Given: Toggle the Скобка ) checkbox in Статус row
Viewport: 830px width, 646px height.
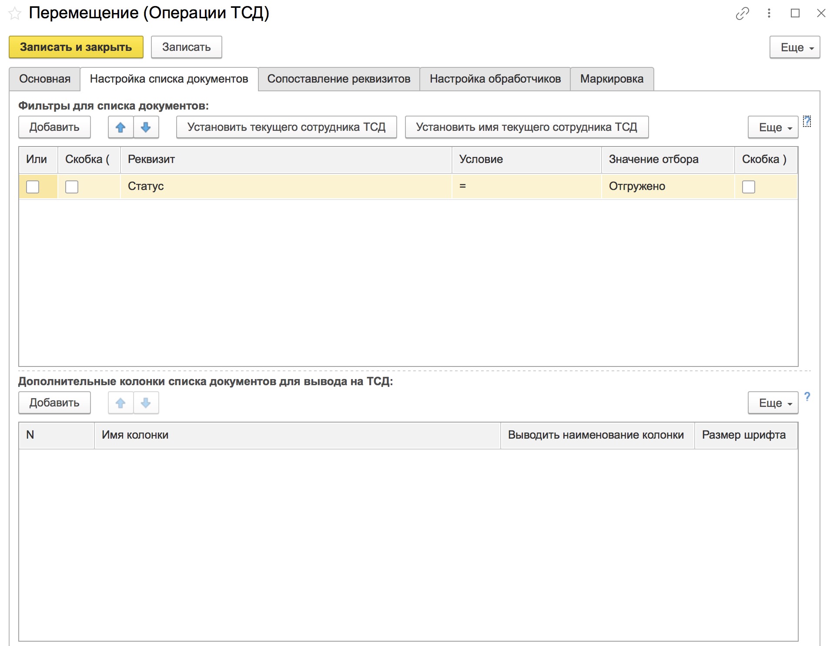Looking at the screenshot, I should [x=749, y=187].
